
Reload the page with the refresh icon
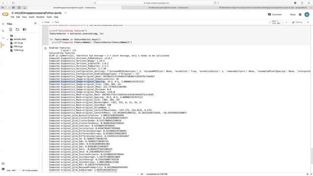(x=218, y=3)
